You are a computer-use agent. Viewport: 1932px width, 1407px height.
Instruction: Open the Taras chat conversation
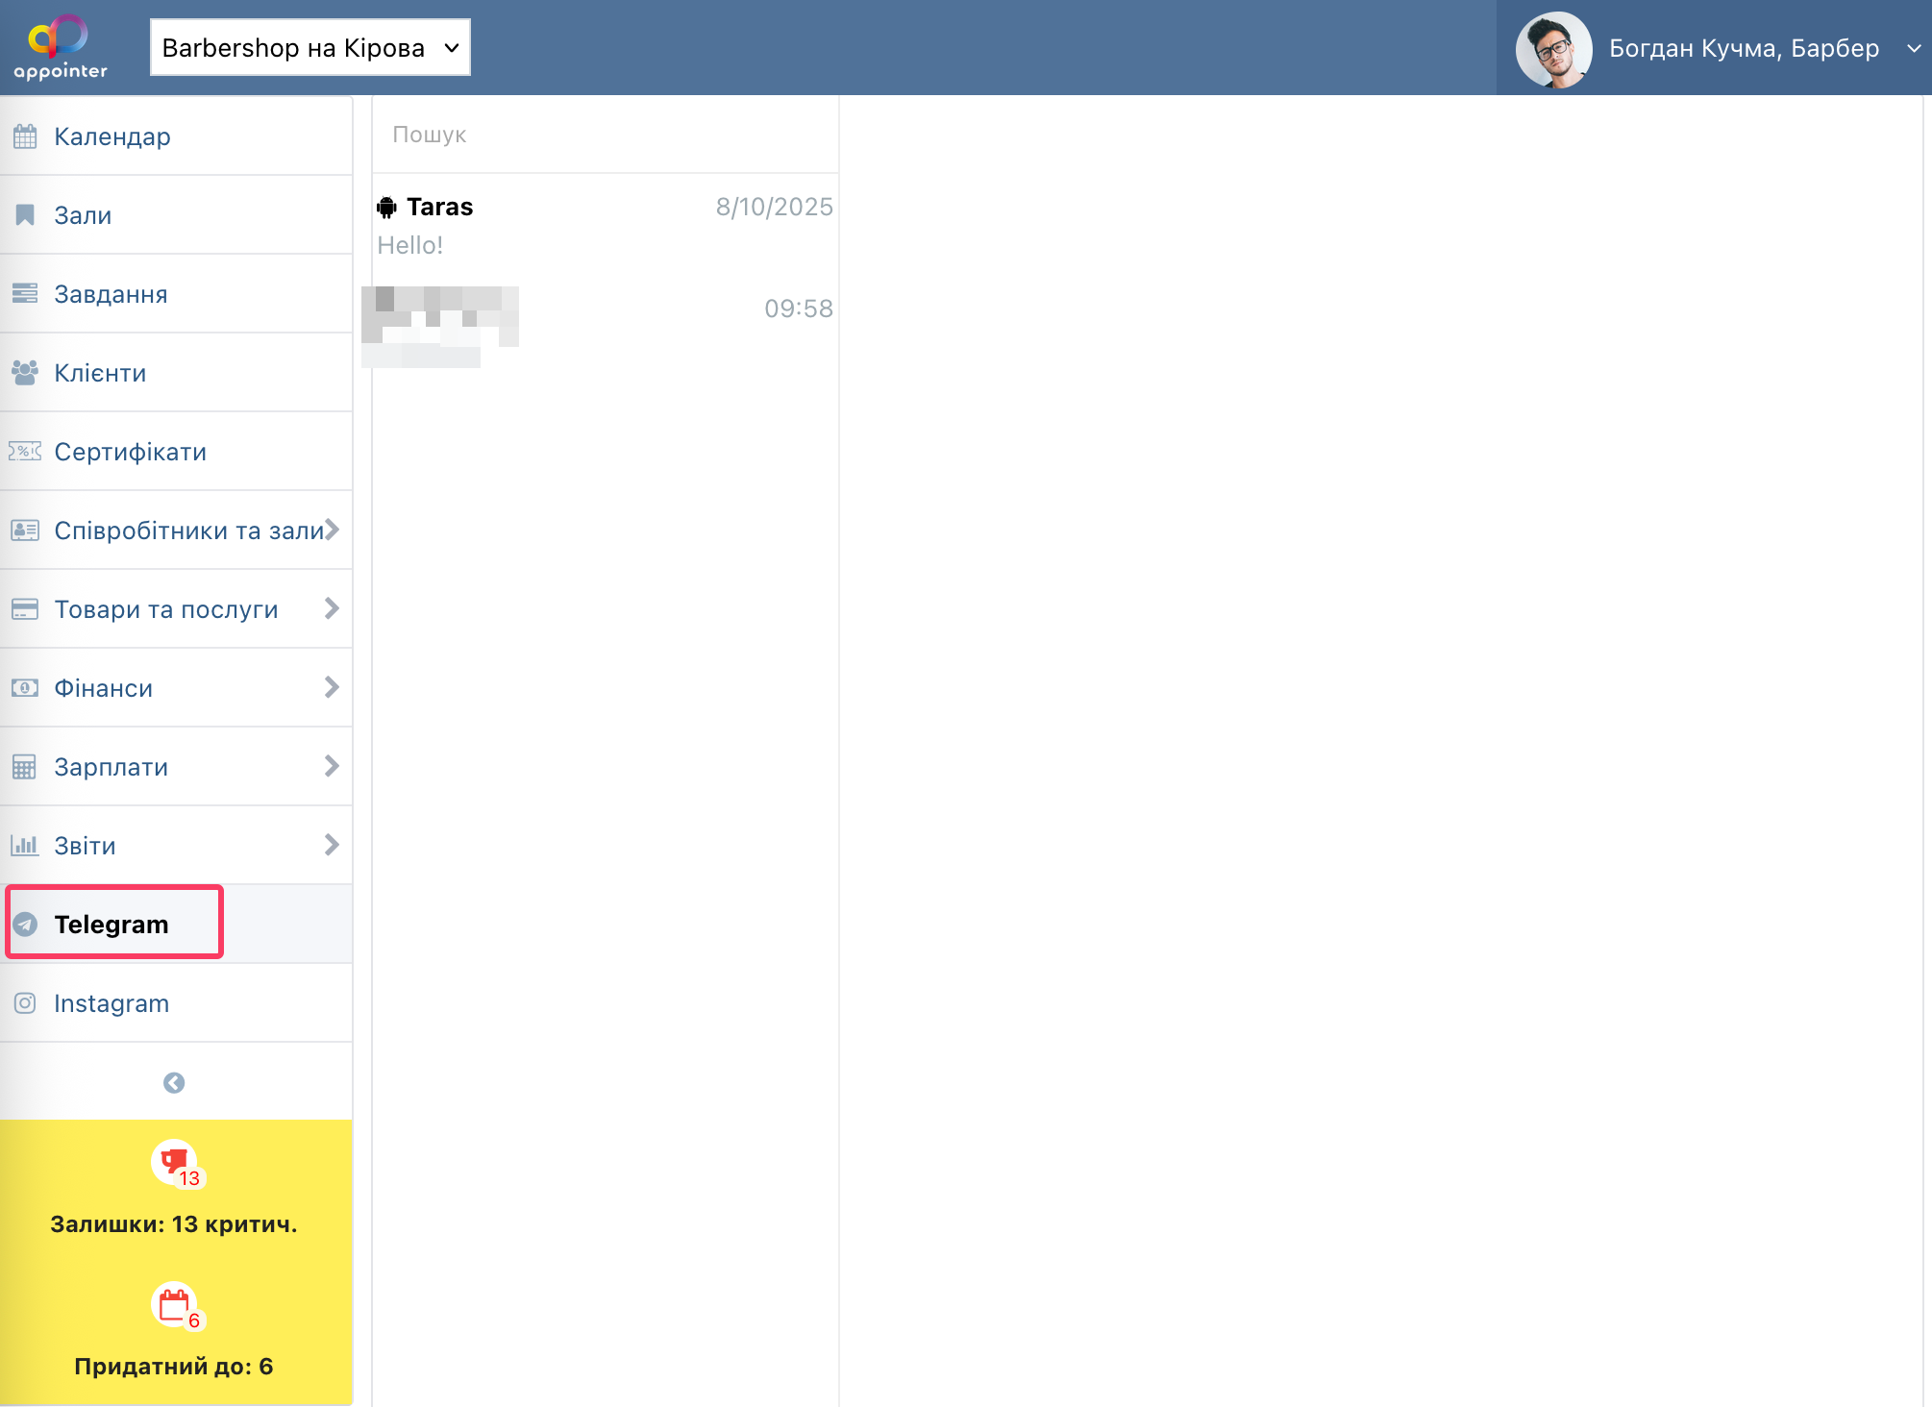tap(604, 225)
